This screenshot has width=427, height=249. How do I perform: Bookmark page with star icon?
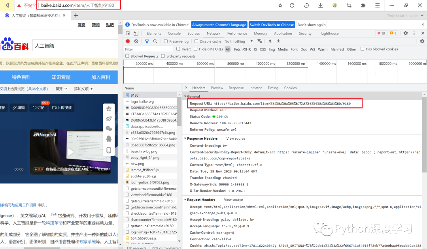click(280, 5)
